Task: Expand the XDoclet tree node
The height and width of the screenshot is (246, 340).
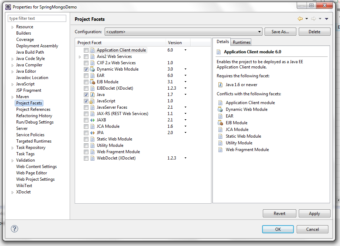Action: pyautogui.click(x=13, y=192)
